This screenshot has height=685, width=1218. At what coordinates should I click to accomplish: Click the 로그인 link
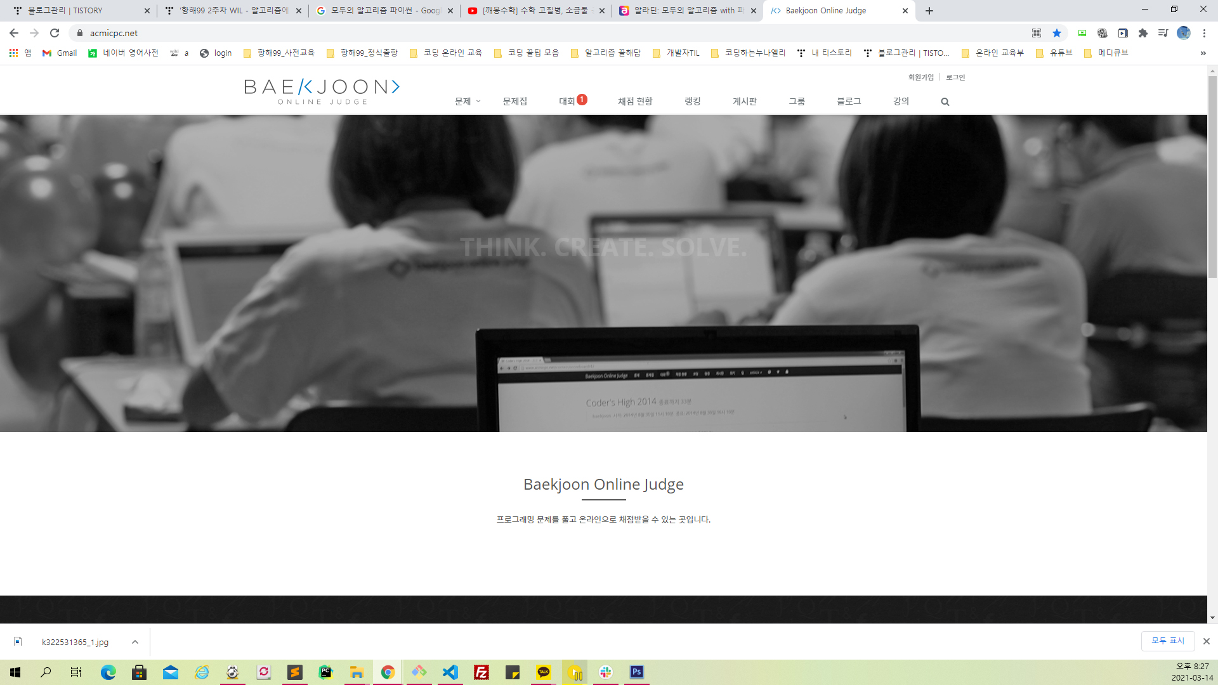pos(955,77)
